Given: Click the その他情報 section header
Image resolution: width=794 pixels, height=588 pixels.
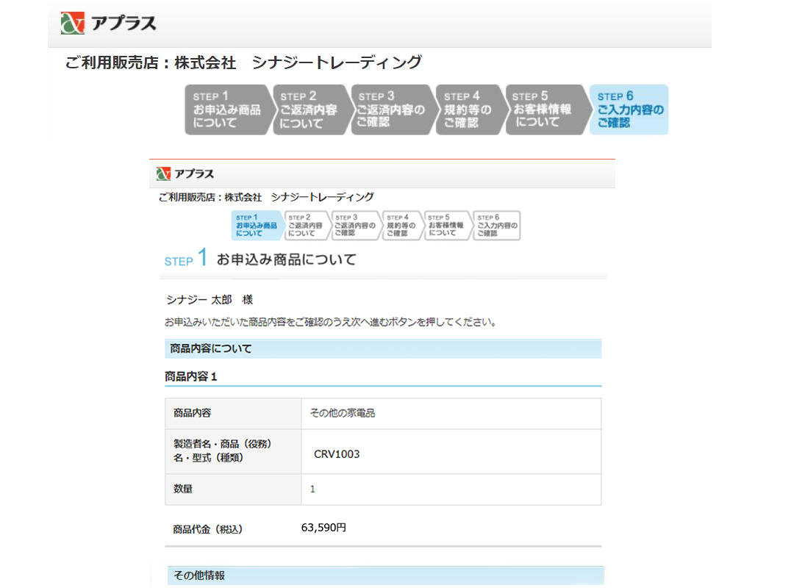Looking at the screenshot, I should (x=386, y=576).
